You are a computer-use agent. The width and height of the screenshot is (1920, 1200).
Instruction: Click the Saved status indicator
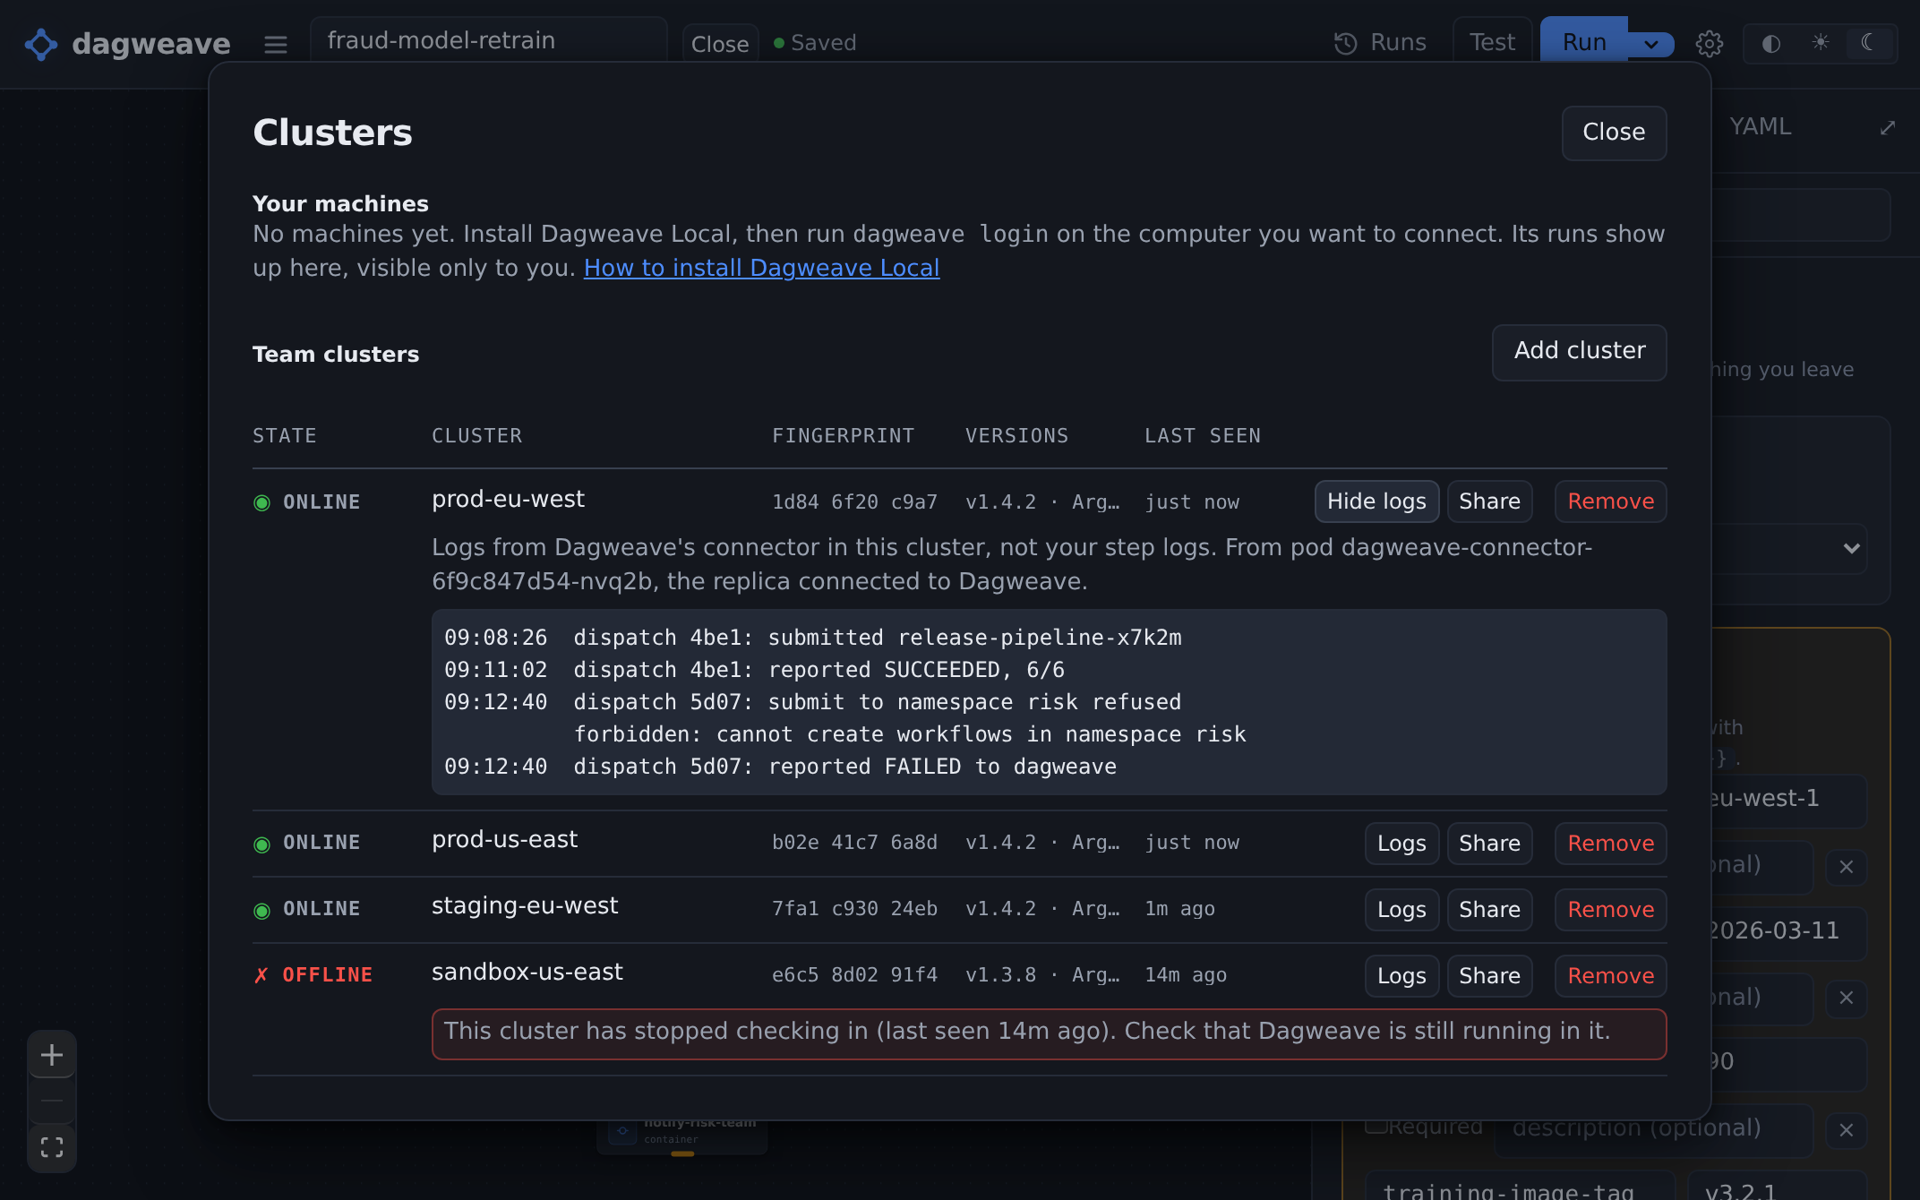click(x=815, y=43)
